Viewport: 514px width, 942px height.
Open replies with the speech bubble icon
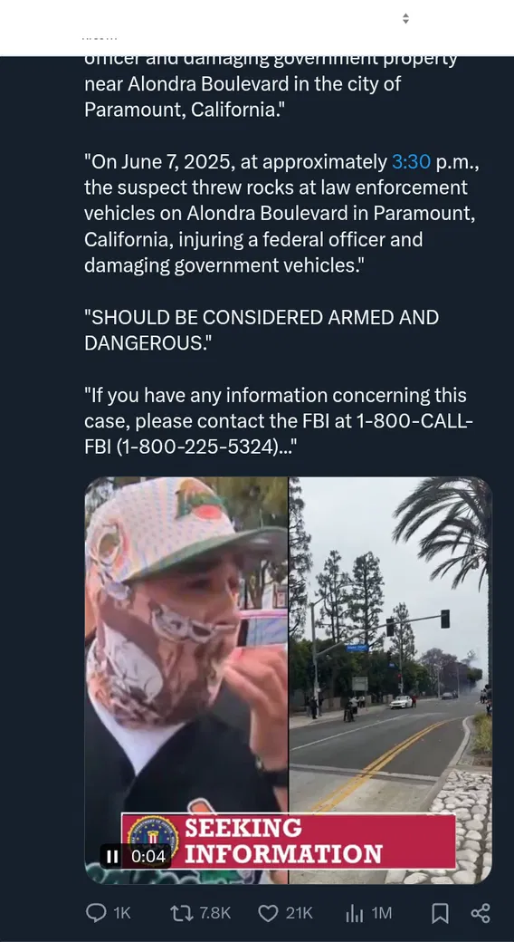tap(96, 913)
